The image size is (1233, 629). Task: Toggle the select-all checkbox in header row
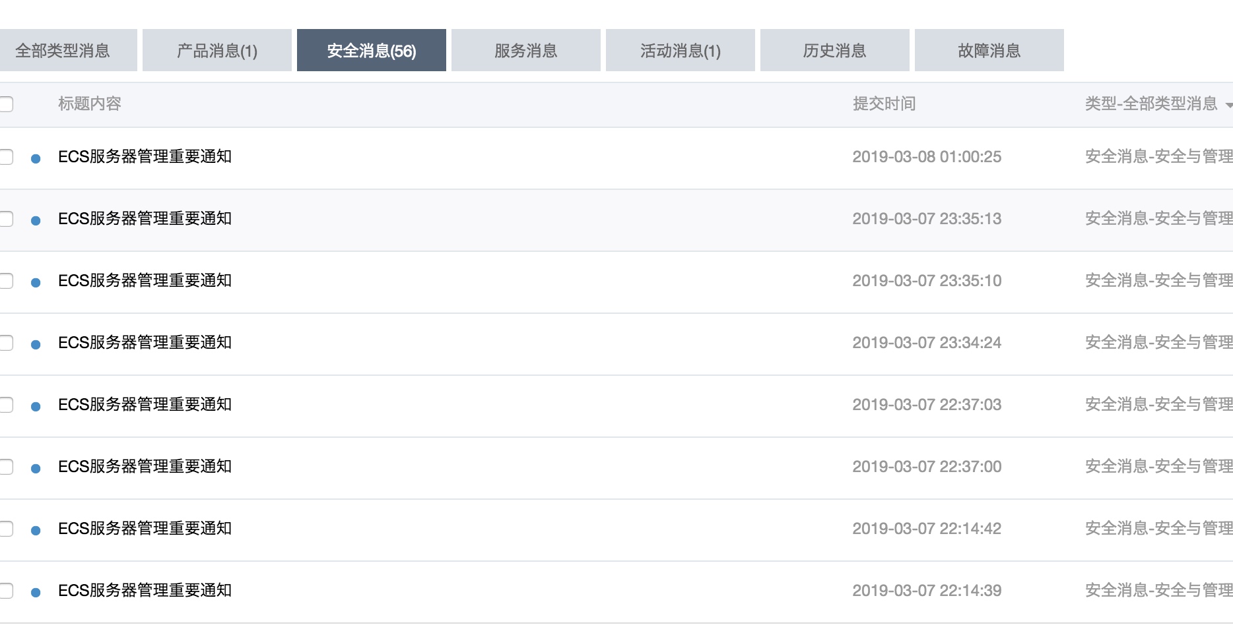coord(6,104)
